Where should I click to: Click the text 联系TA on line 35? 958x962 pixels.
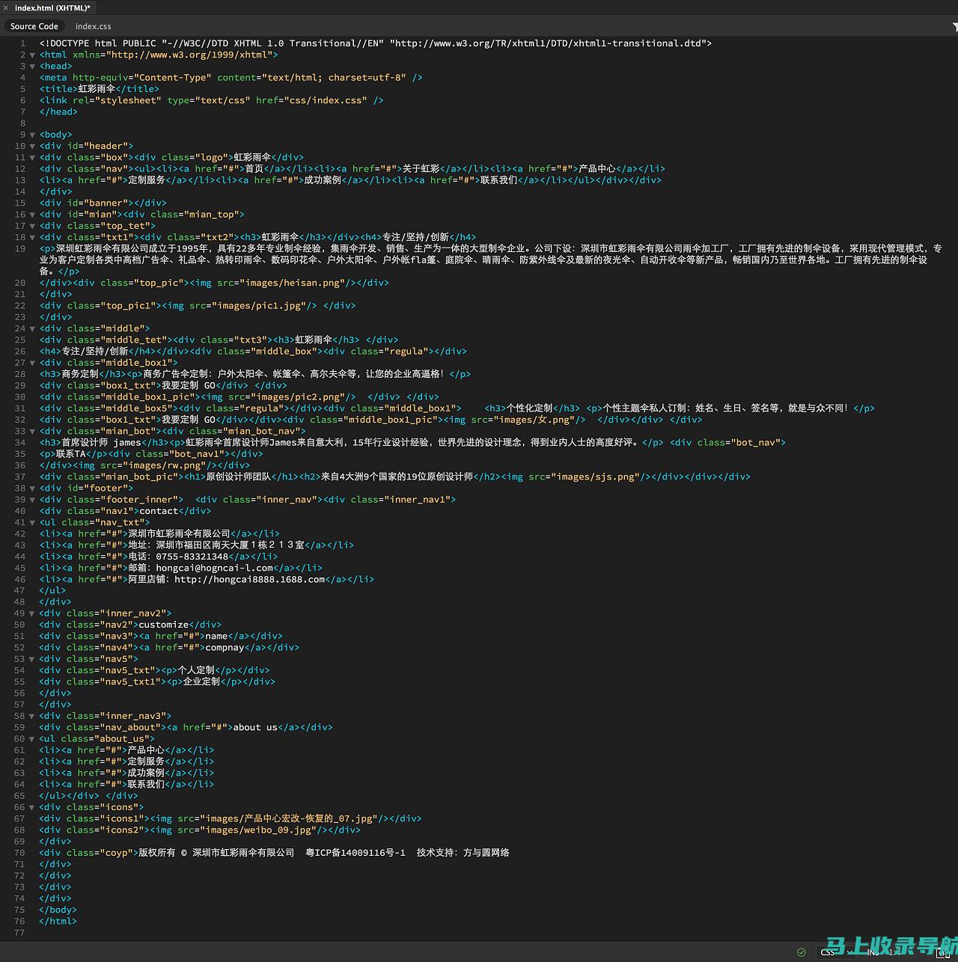(x=71, y=454)
